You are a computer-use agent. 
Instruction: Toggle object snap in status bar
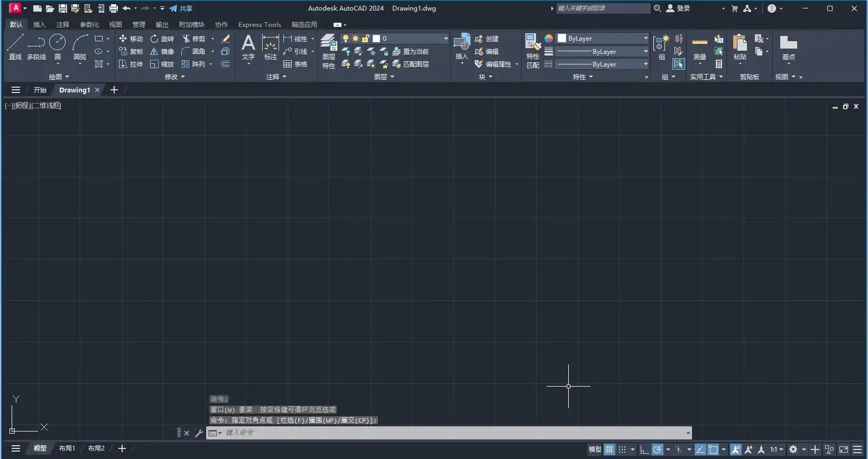tap(713, 449)
